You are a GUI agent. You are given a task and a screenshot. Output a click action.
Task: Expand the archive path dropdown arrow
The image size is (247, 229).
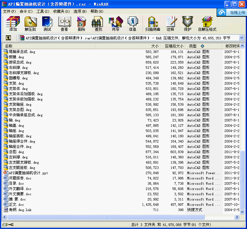(x=241, y=38)
